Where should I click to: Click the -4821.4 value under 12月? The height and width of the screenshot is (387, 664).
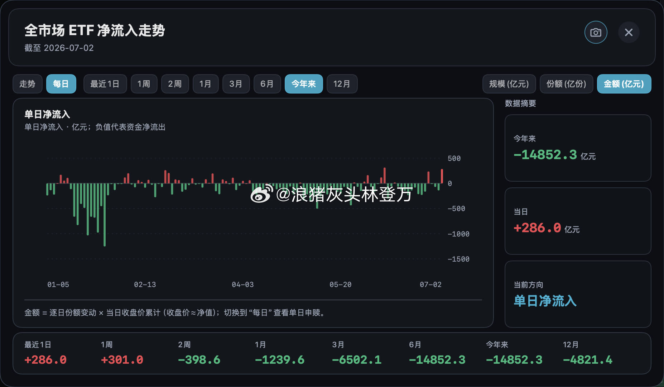[x=588, y=360]
